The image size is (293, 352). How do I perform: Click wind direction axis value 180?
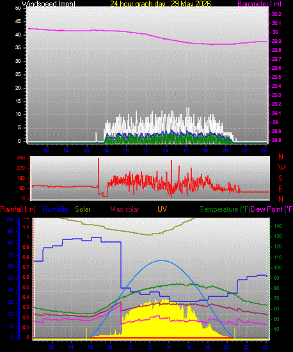[21, 179]
